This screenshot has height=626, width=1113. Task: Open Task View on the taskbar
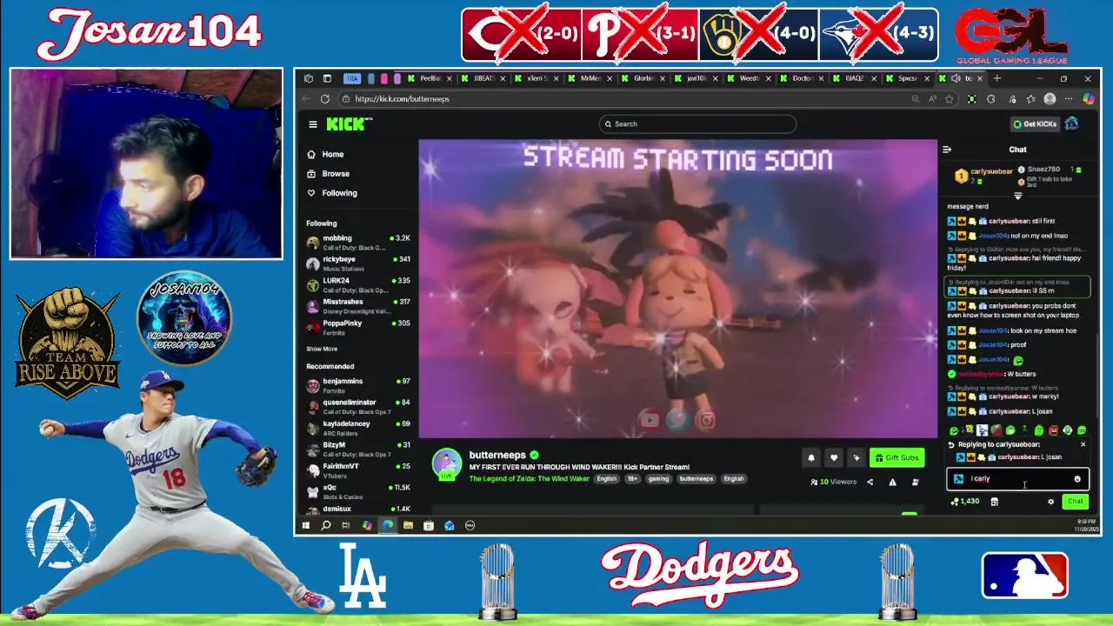tap(346, 525)
